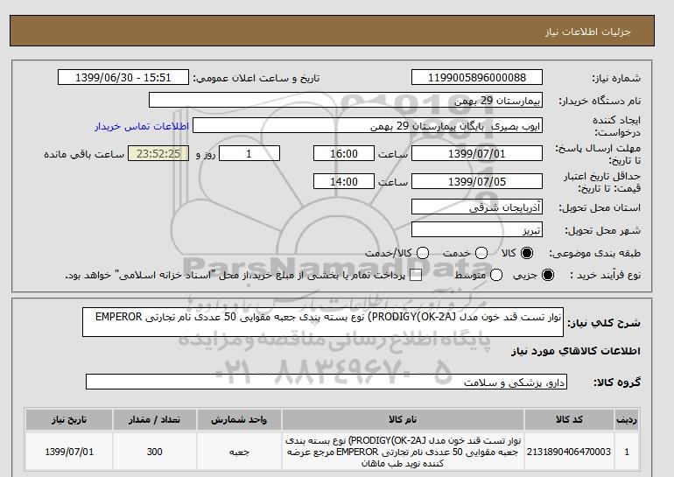The height and width of the screenshot is (477, 674).
Task: Click the remaining days field showing 1
Action: (x=249, y=153)
